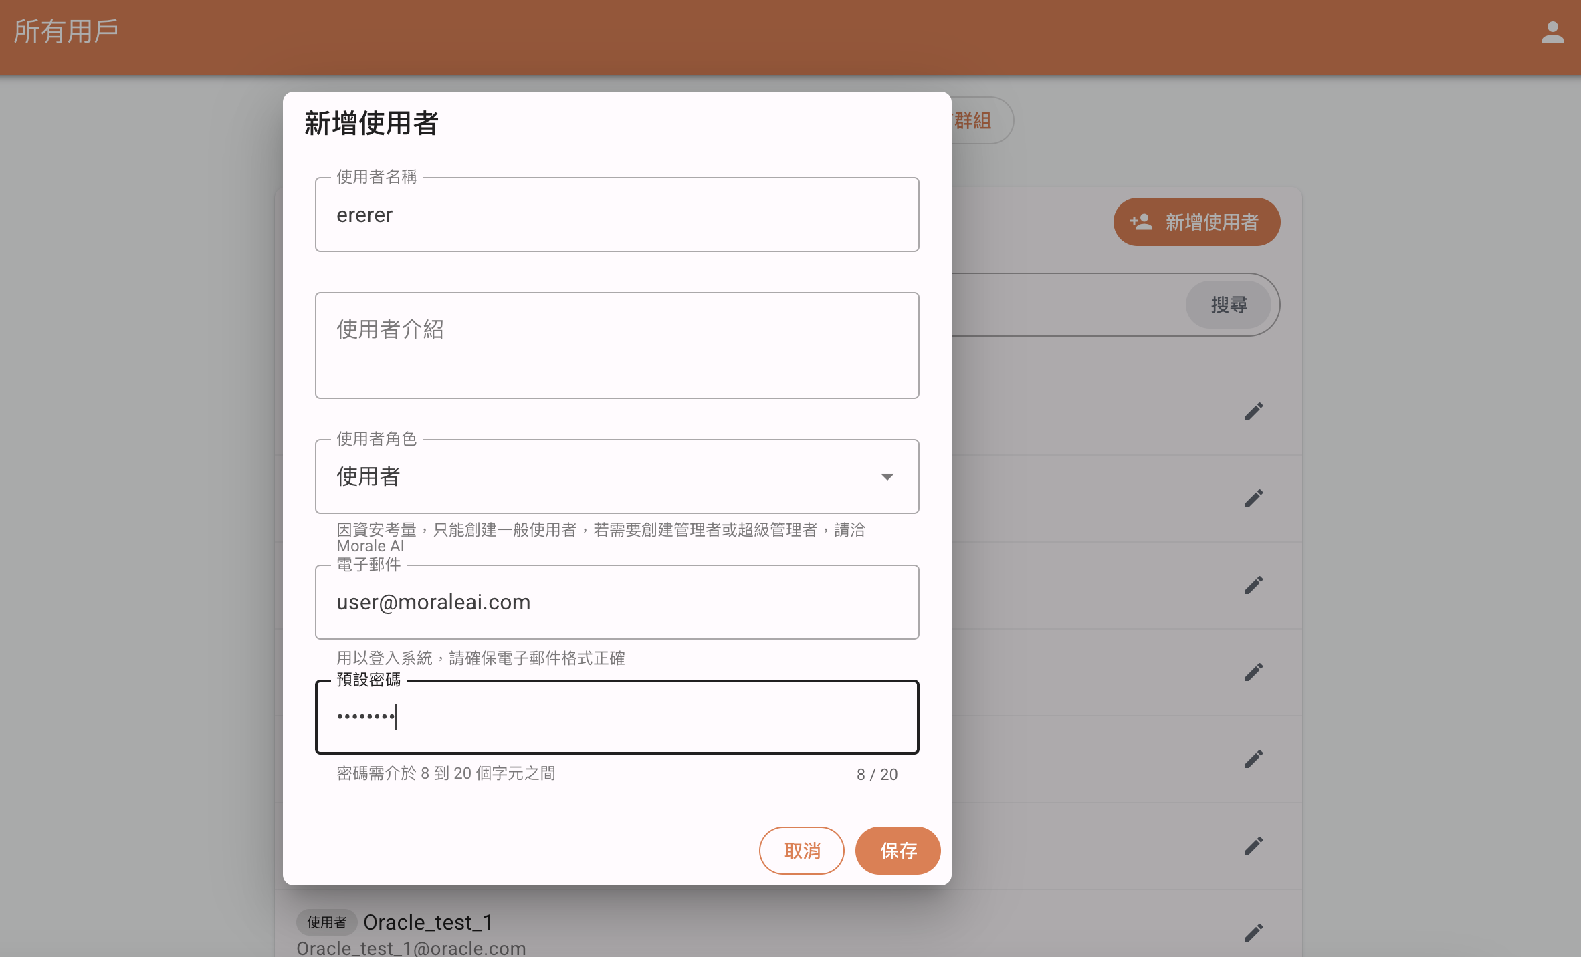Click the hint 密碼需介於 8 到 20 個字元之間
The height and width of the screenshot is (957, 1581).
click(x=446, y=773)
